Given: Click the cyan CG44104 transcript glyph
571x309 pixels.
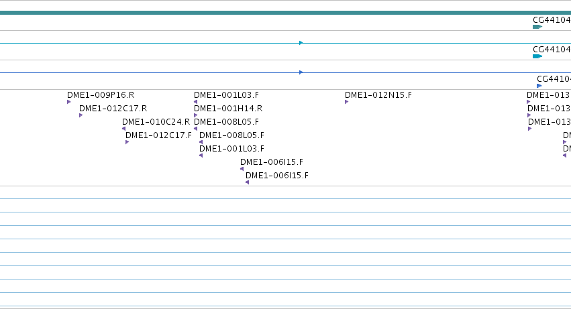Looking at the screenshot, I should [x=537, y=56].
